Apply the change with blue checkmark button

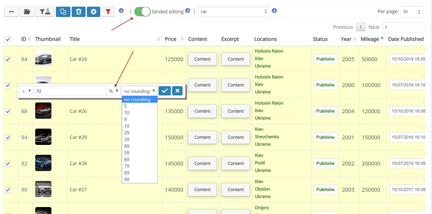click(x=165, y=91)
